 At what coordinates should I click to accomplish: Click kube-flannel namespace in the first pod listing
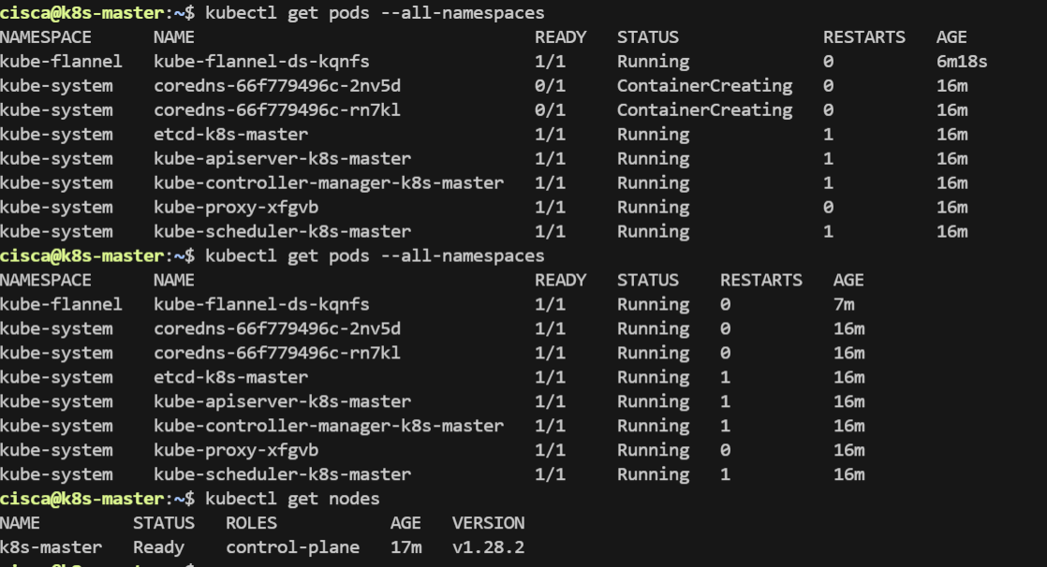tap(61, 62)
